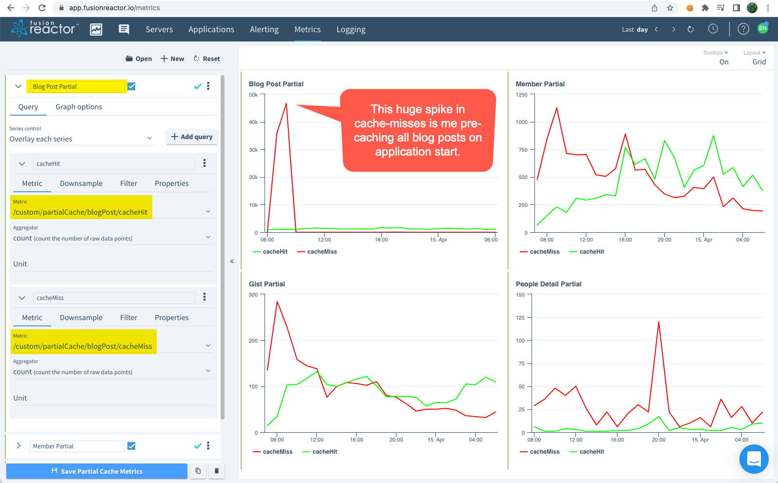Click the Add query button
Viewport: 778px width, 483px height.
pyautogui.click(x=191, y=137)
